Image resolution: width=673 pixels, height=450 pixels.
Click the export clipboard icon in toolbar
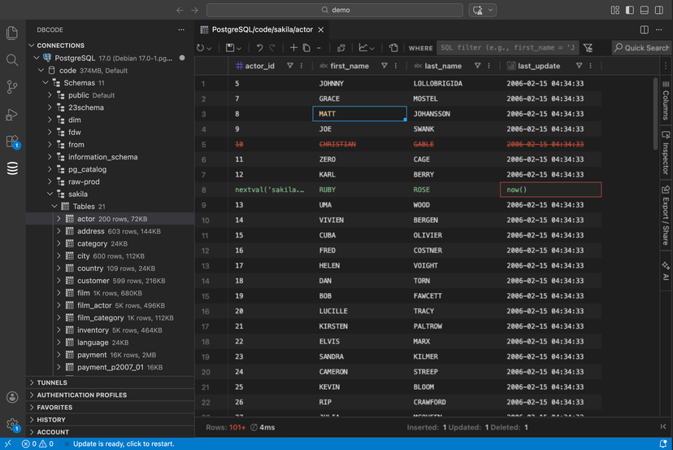393,48
